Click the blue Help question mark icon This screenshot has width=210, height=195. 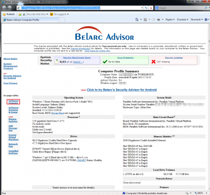pyautogui.click(x=206, y=19)
